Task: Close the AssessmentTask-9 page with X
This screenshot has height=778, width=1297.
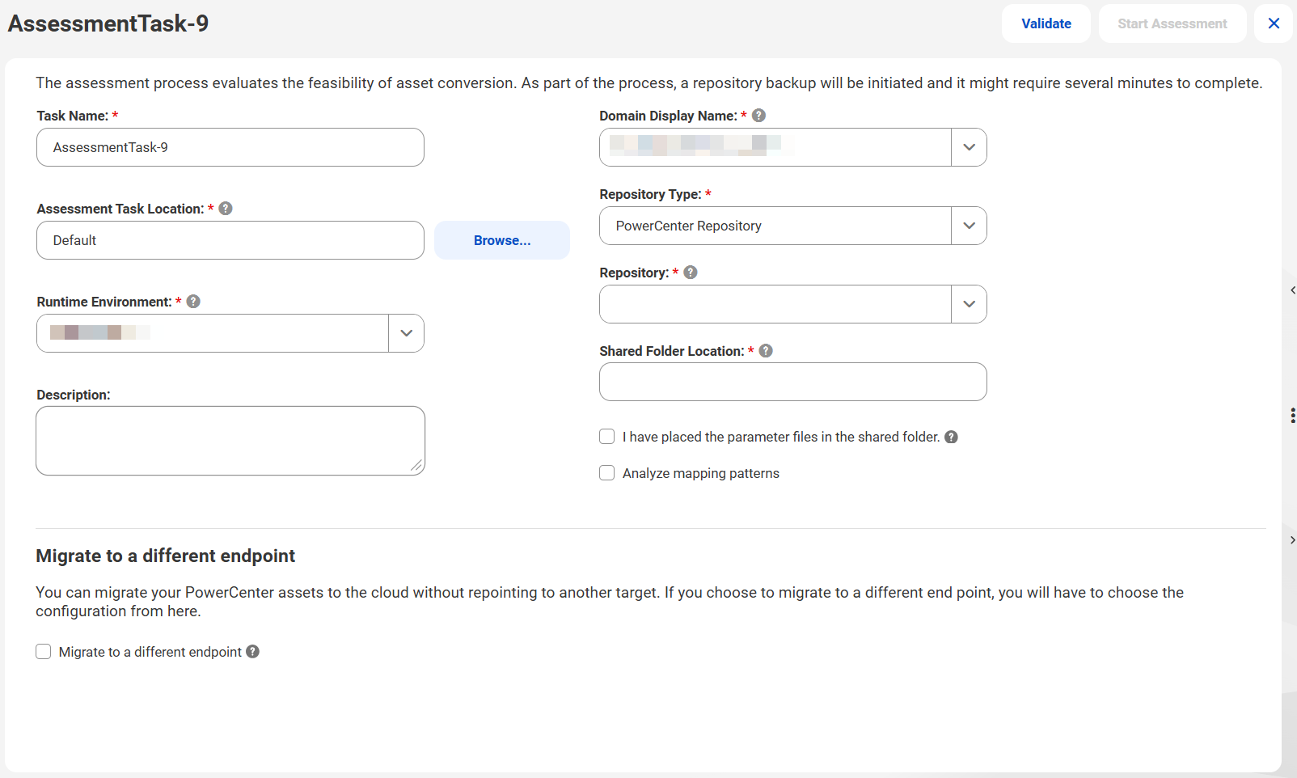Action: click(x=1274, y=23)
